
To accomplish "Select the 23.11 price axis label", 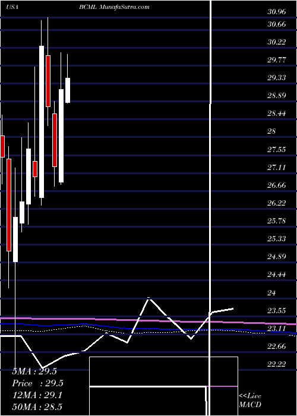I will click(277, 329).
